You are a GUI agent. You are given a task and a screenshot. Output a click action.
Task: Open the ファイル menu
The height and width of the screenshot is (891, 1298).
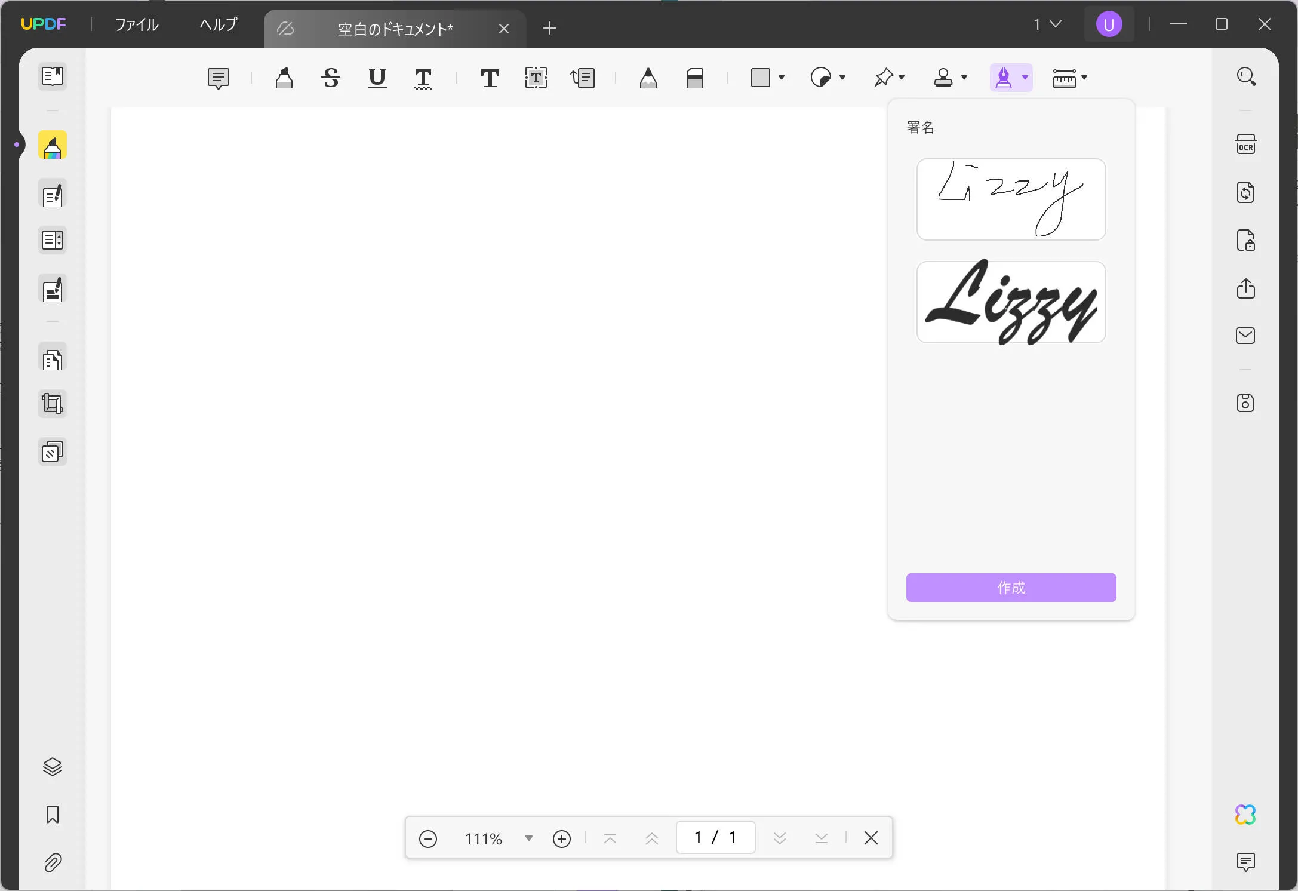[137, 24]
